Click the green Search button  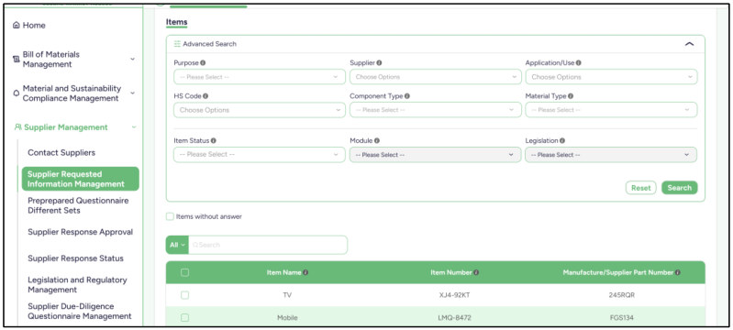(679, 188)
